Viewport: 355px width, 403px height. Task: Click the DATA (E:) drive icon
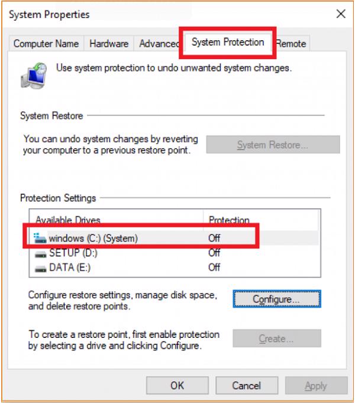pyautogui.click(x=40, y=267)
